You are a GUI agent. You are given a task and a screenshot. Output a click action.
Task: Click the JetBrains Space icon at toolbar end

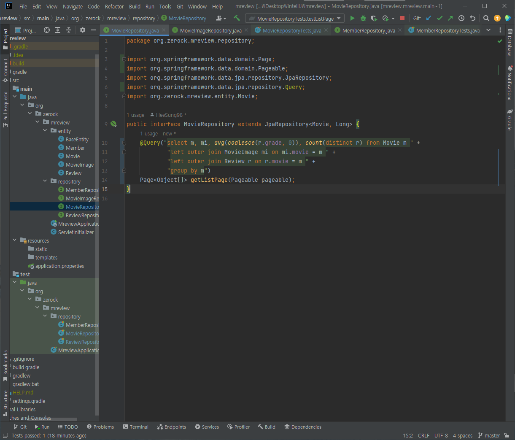click(508, 18)
